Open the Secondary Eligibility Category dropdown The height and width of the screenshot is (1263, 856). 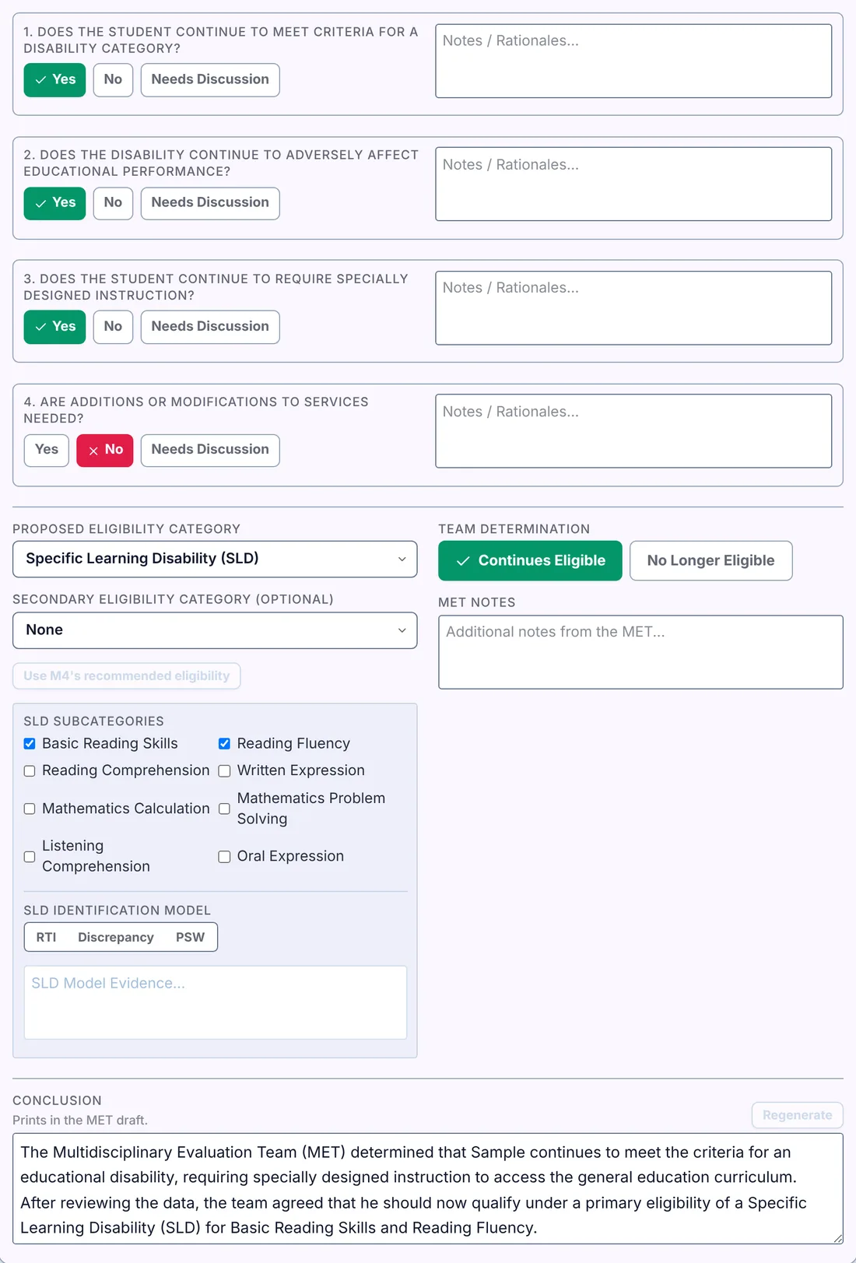(x=215, y=630)
